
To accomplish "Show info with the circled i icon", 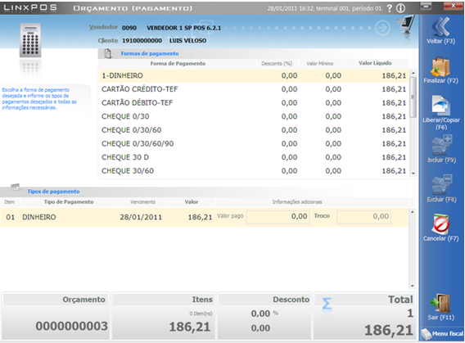I will coord(400,8).
